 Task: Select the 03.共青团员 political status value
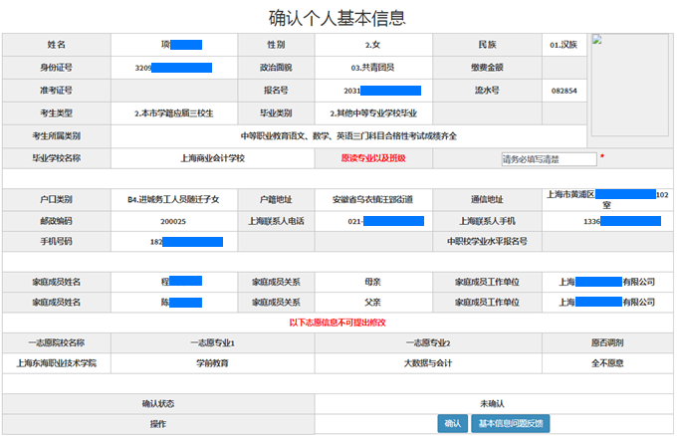pyautogui.click(x=373, y=68)
